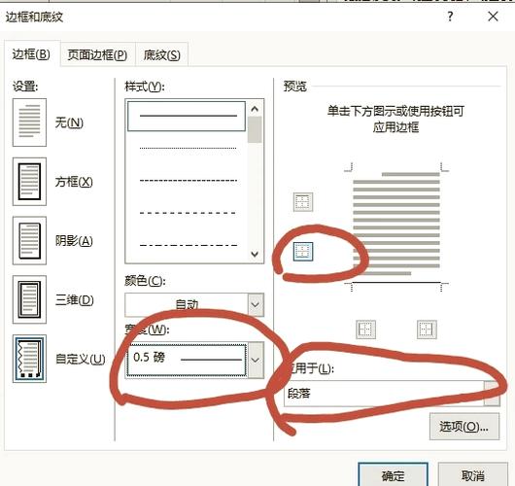Click the style list scroll-down arrow
Image resolution: width=515 pixels, height=486 pixels.
coord(255,254)
